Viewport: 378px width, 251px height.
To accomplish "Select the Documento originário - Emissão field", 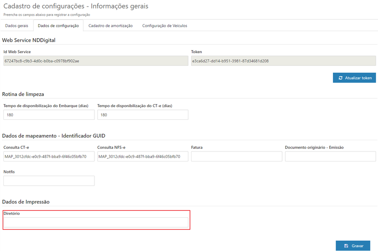I will (329, 156).
